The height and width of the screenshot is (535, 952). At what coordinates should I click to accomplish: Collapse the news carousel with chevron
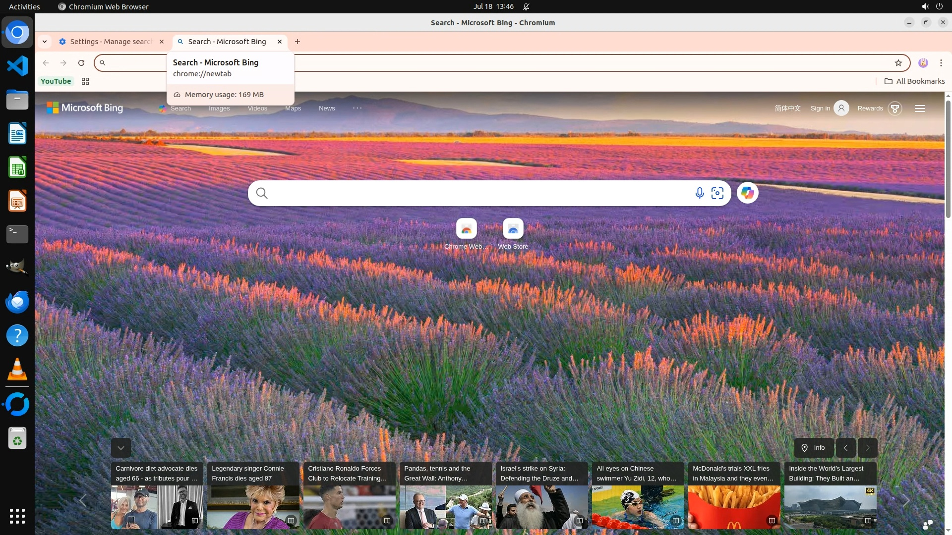point(120,448)
